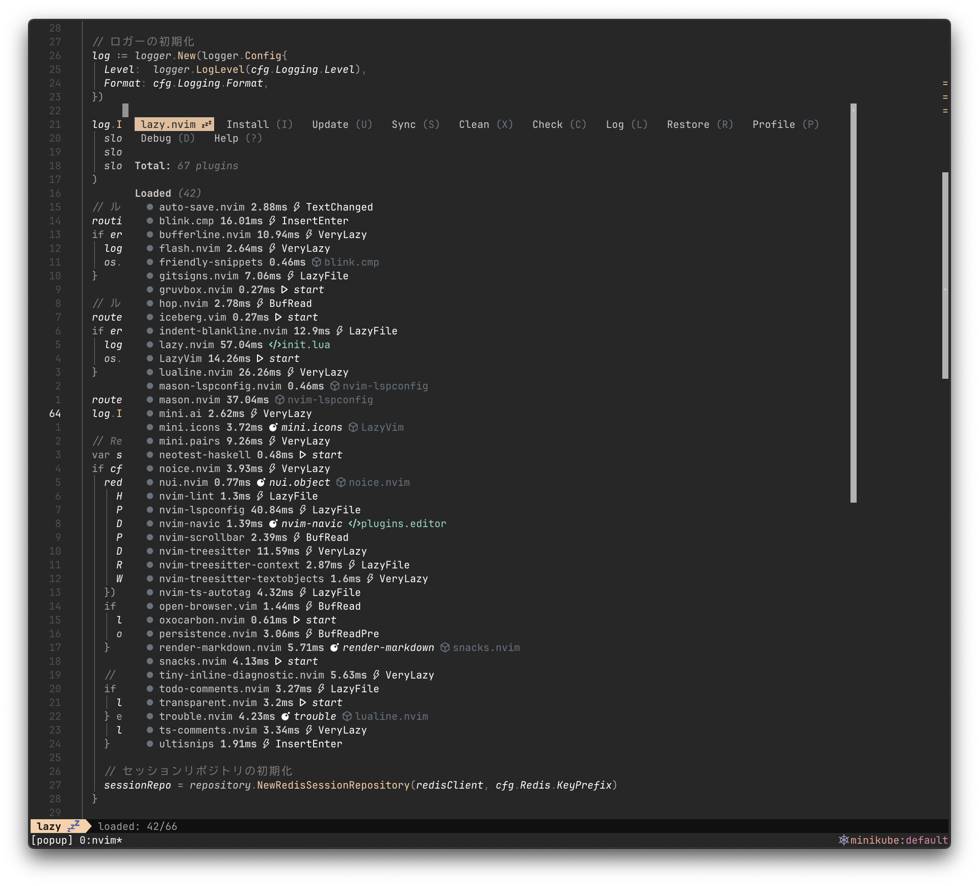Viewport: 979px width, 886px height.
Task: Select Sync (S) in the lazy header
Action: 415,124
